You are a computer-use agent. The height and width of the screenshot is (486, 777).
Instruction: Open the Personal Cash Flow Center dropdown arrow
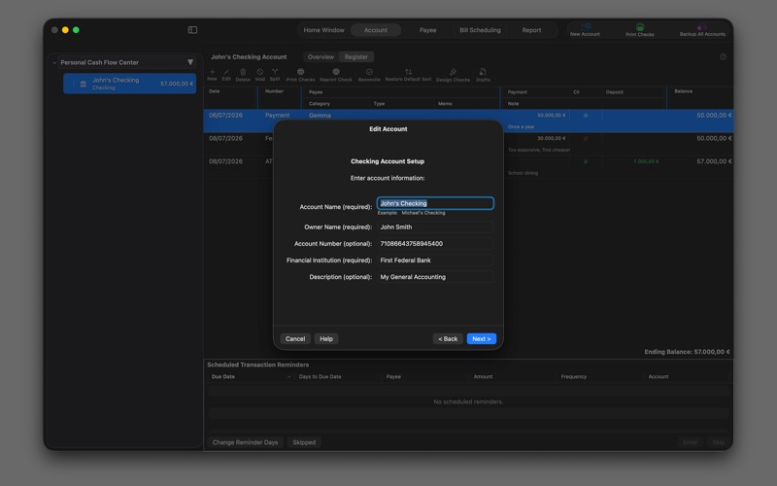[x=190, y=62]
